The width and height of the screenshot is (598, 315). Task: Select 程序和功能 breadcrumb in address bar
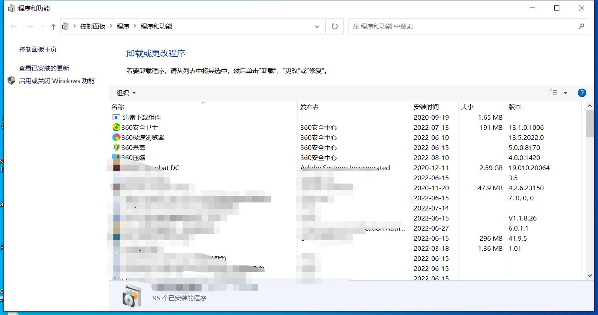156,26
